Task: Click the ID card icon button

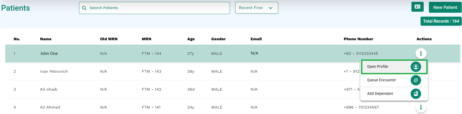Action: 417,7
